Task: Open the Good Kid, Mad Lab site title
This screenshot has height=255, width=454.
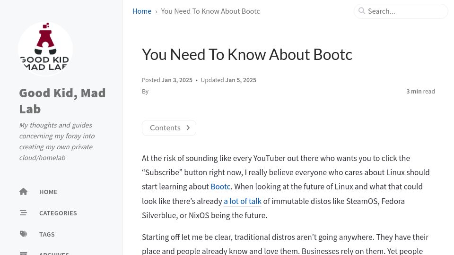Action: click(x=62, y=101)
